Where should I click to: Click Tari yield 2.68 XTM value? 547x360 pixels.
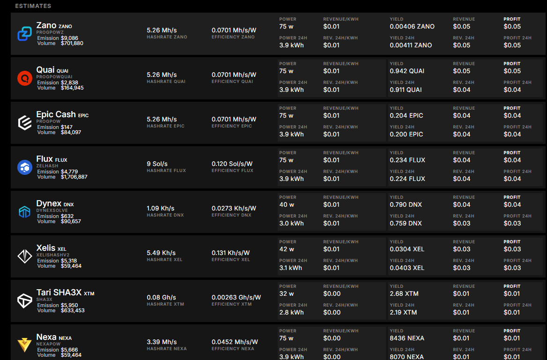click(404, 293)
